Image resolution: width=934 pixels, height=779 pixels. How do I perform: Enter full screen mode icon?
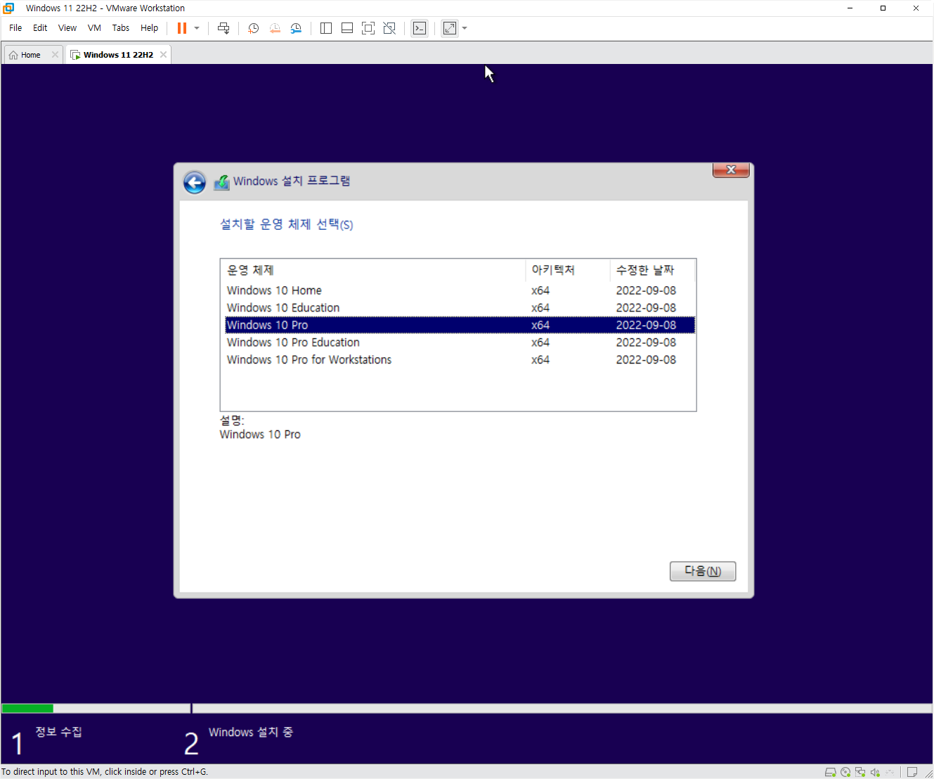(x=368, y=28)
